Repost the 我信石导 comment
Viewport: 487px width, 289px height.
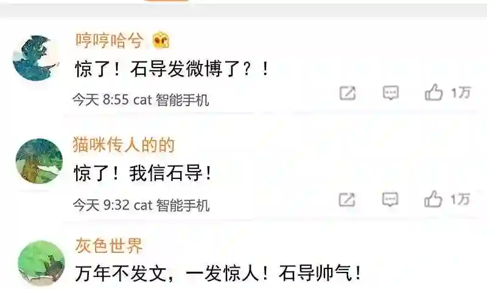(x=347, y=200)
